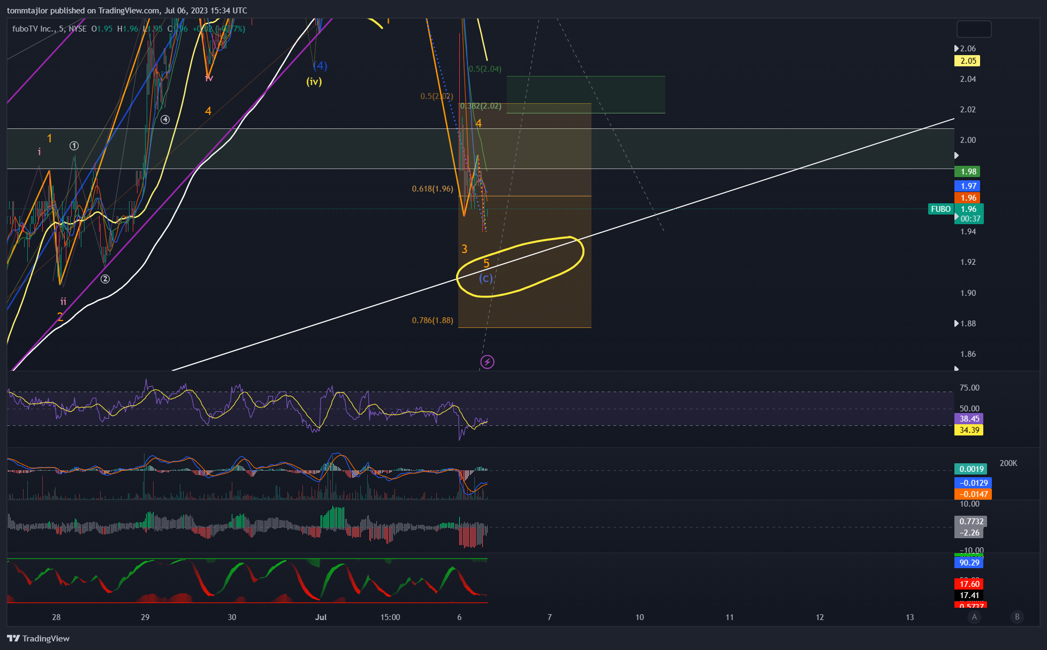Click the 30 date label on time axis

point(232,617)
